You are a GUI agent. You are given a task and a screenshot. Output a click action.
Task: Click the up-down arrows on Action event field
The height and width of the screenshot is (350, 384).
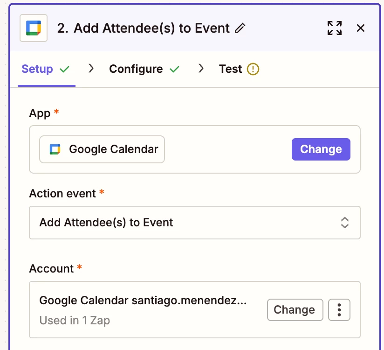pyautogui.click(x=344, y=223)
